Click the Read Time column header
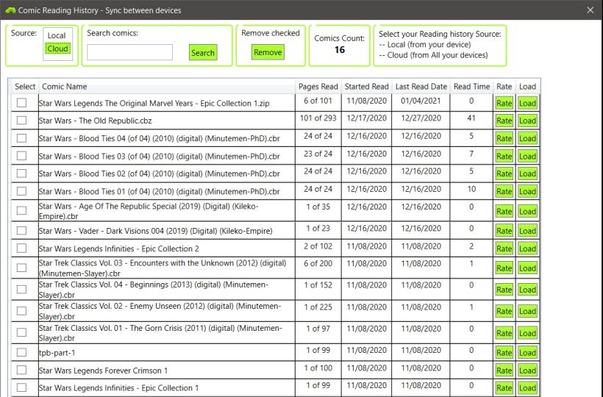Viewport: 603px width, 397px height. pyautogui.click(x=471, y=87)
